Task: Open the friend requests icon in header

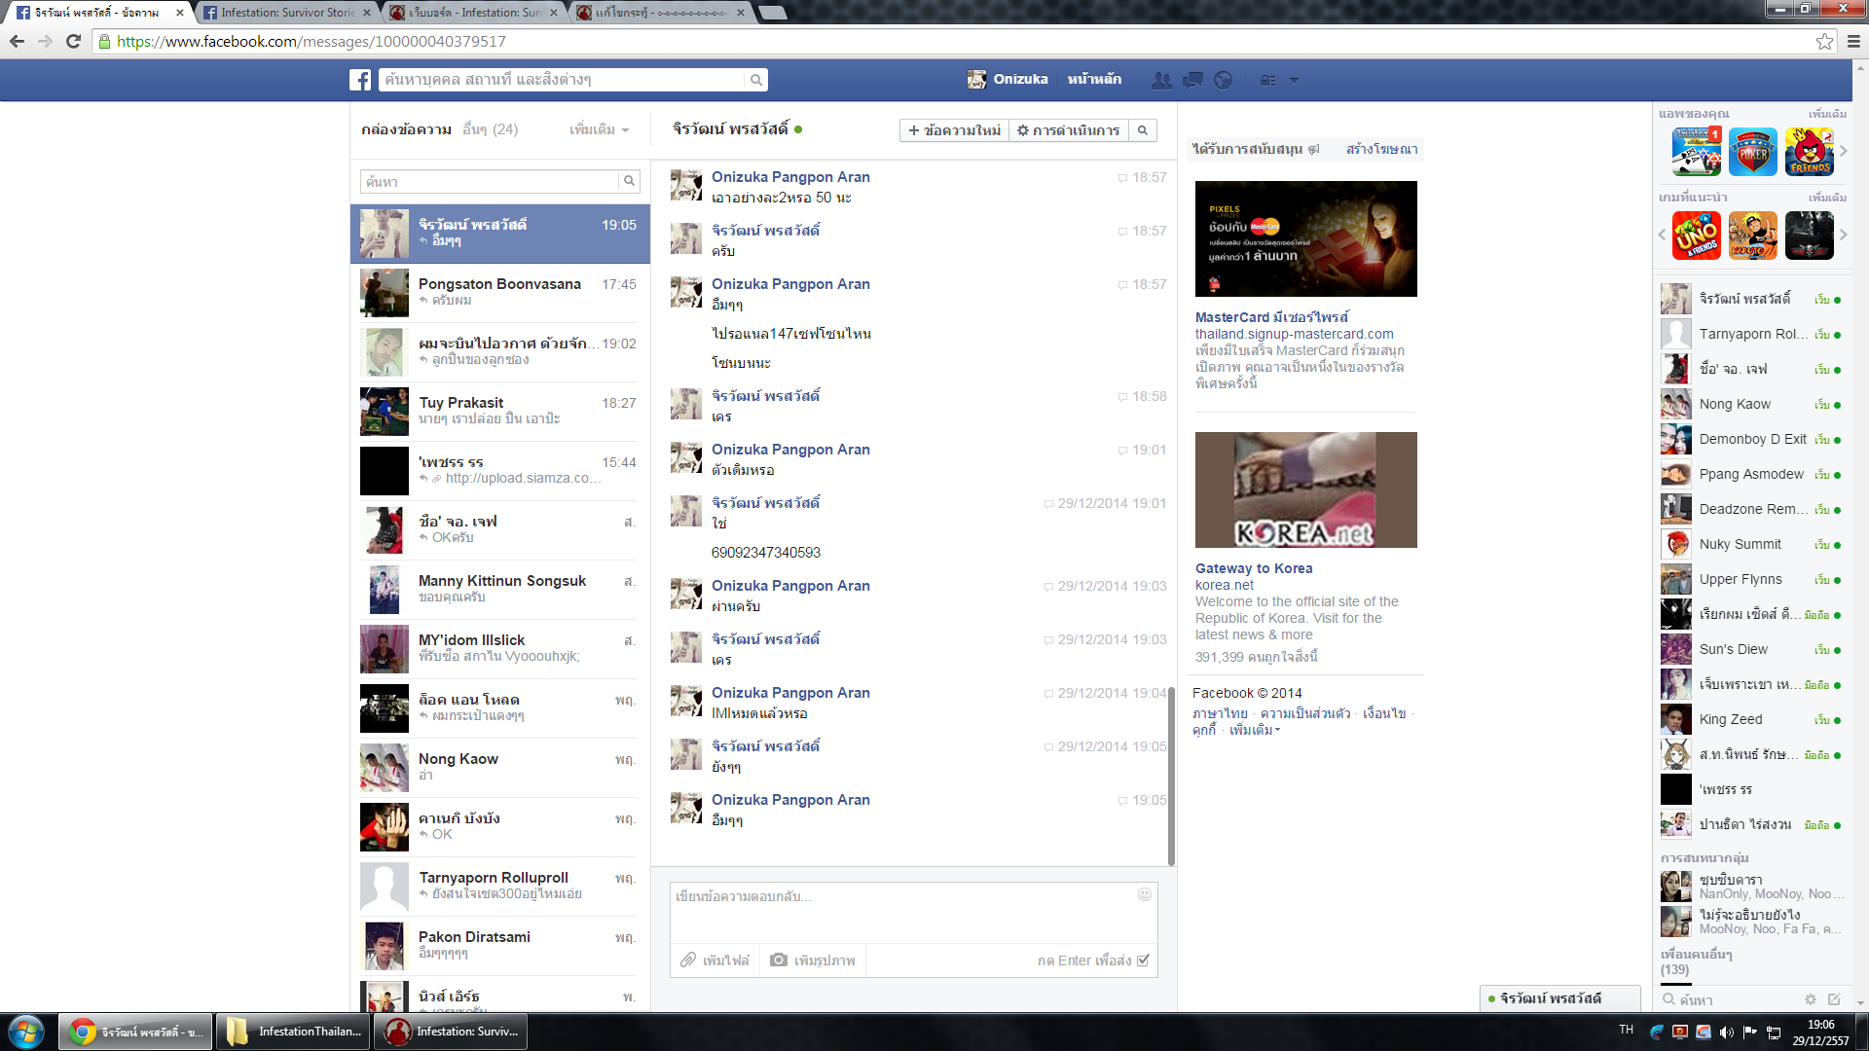Action: [x=1161, y=80]
